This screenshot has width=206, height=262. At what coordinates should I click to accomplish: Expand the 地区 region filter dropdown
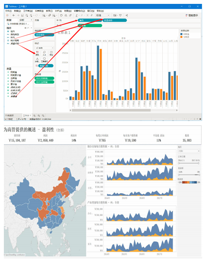189,151
